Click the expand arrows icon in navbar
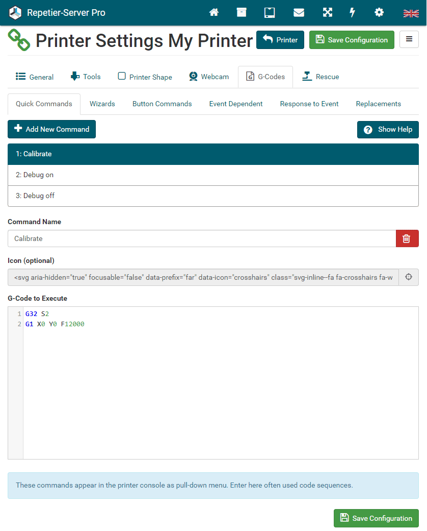 (327, 13)
